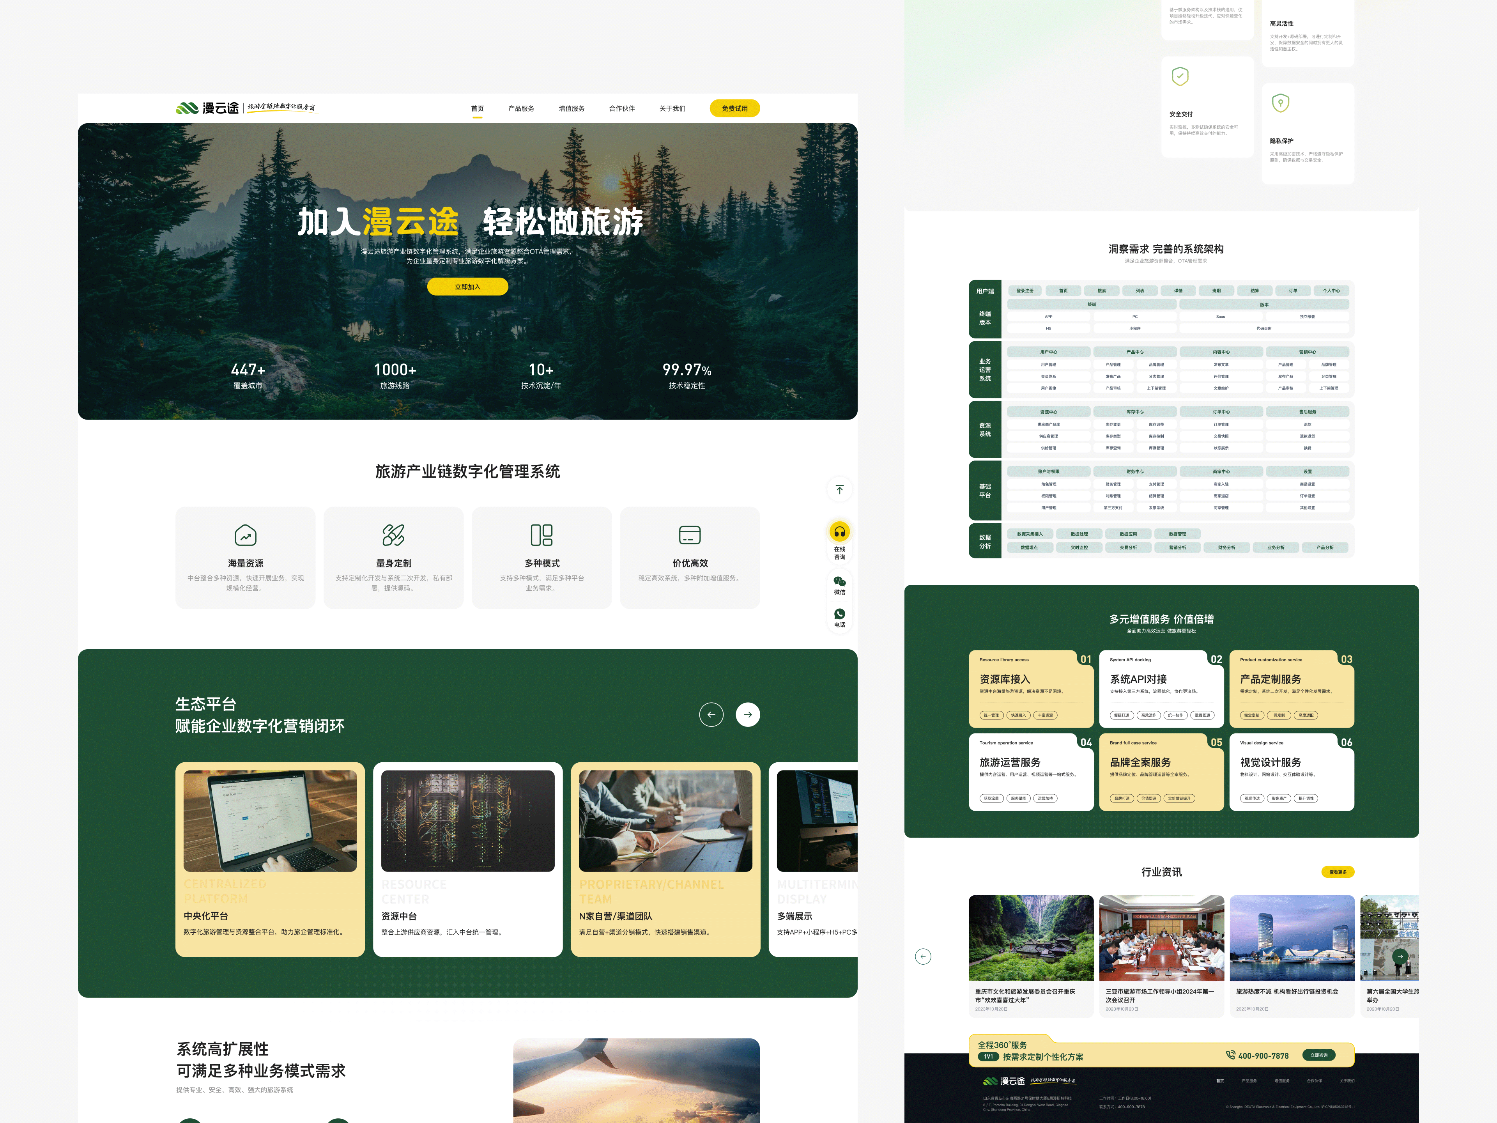Open the 旅游热度不减 news headline
The width and height of the screenshot is (1497, 1123).
[x=1286, y=991]
